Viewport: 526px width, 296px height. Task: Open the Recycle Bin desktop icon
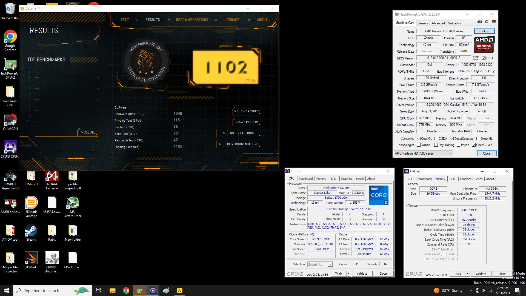point(10,11)
